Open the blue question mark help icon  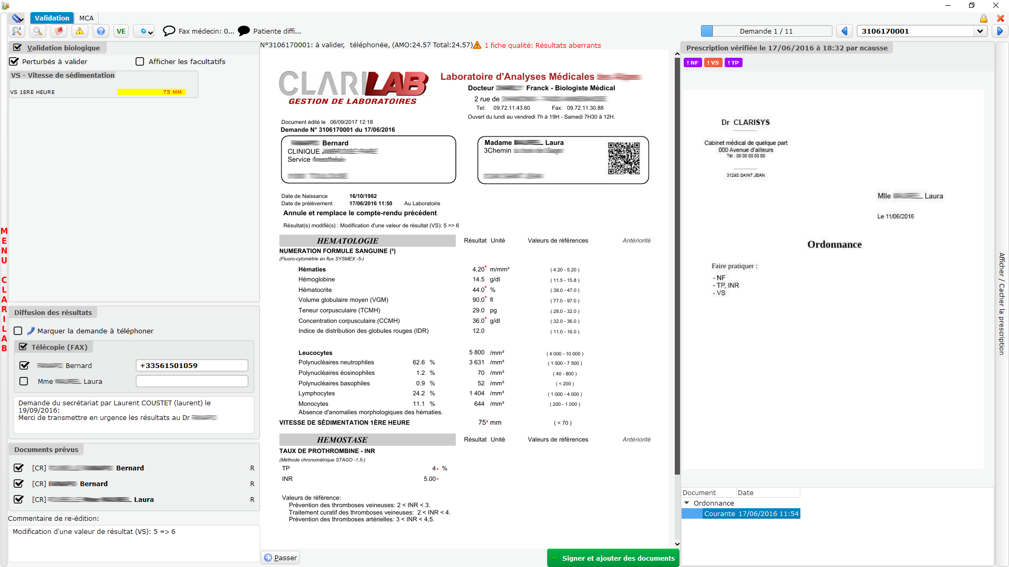coord(101,31)
